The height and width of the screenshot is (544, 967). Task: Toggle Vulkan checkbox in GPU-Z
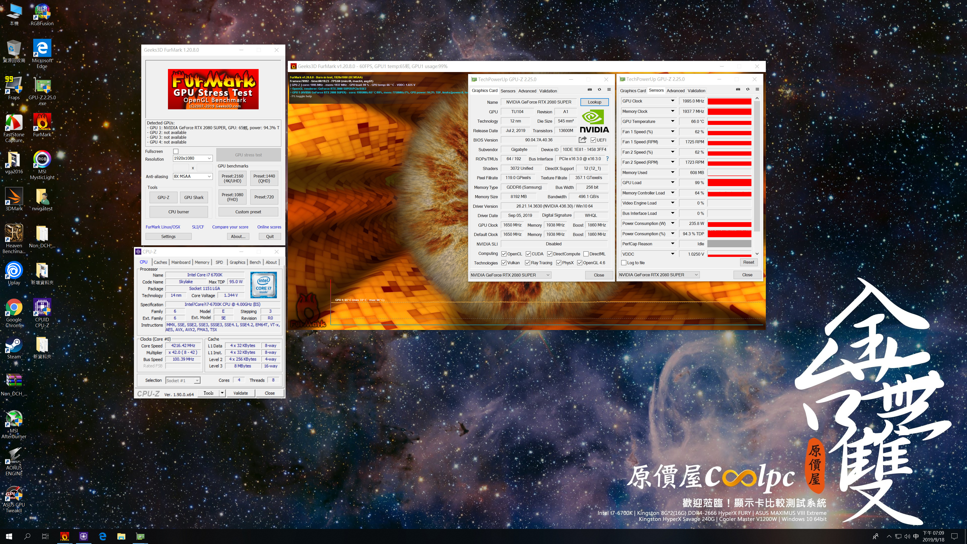pos(504,263)
